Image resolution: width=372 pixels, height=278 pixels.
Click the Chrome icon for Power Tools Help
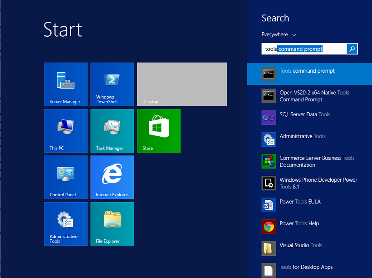pos(269,227)
